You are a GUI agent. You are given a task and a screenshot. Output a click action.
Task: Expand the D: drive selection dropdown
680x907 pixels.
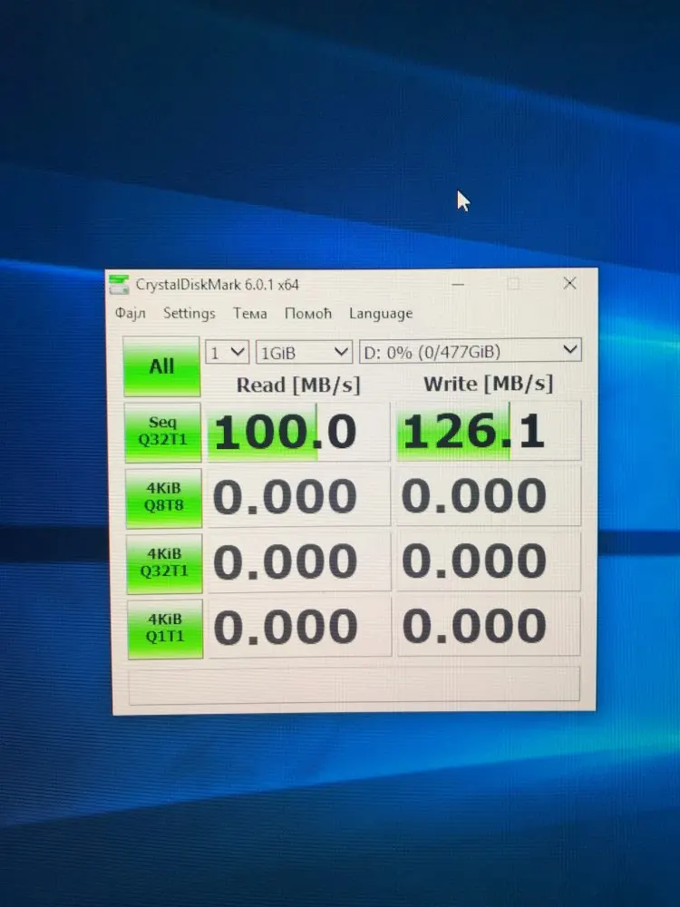point(470,350)
